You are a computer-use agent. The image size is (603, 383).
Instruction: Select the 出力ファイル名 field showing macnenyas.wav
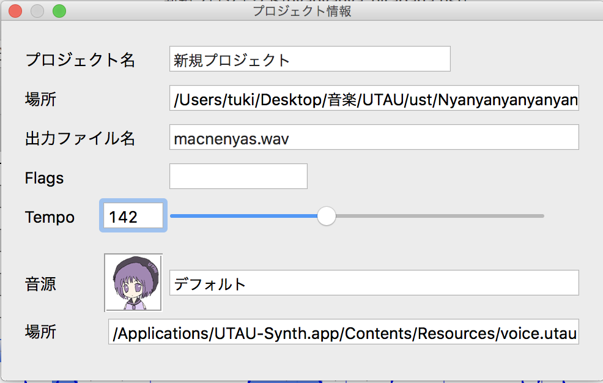pos(374,137)
